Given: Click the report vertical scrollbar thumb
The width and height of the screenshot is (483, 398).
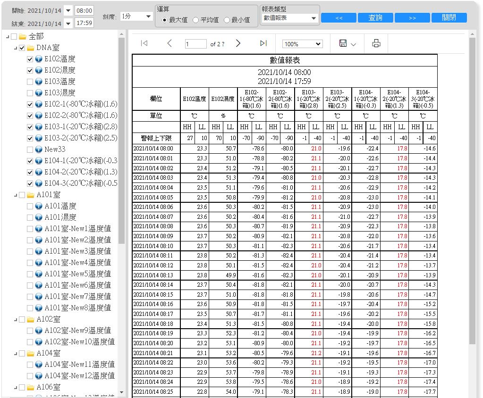Looking at the screenshot, I should pyautogui.click(x=472, y=191).
